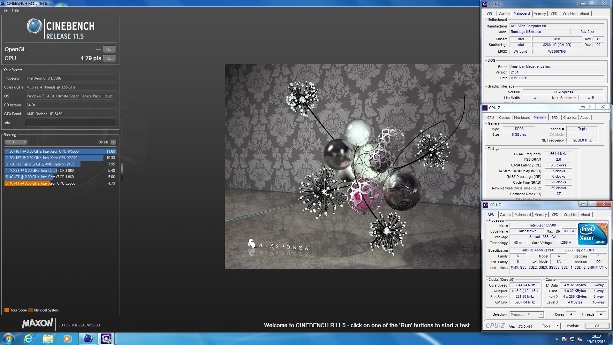This screenshot has height=345, width=613.
Task: Open Graphics tab in middle CPU-Z window
Action: 570,118
